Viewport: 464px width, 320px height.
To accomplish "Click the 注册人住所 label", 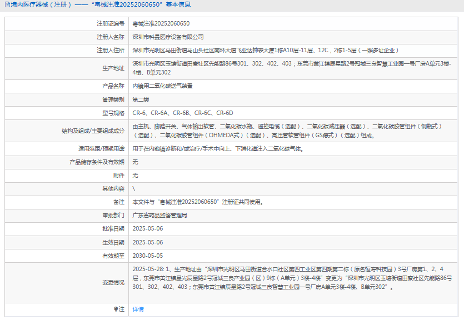I will (111, 50).
